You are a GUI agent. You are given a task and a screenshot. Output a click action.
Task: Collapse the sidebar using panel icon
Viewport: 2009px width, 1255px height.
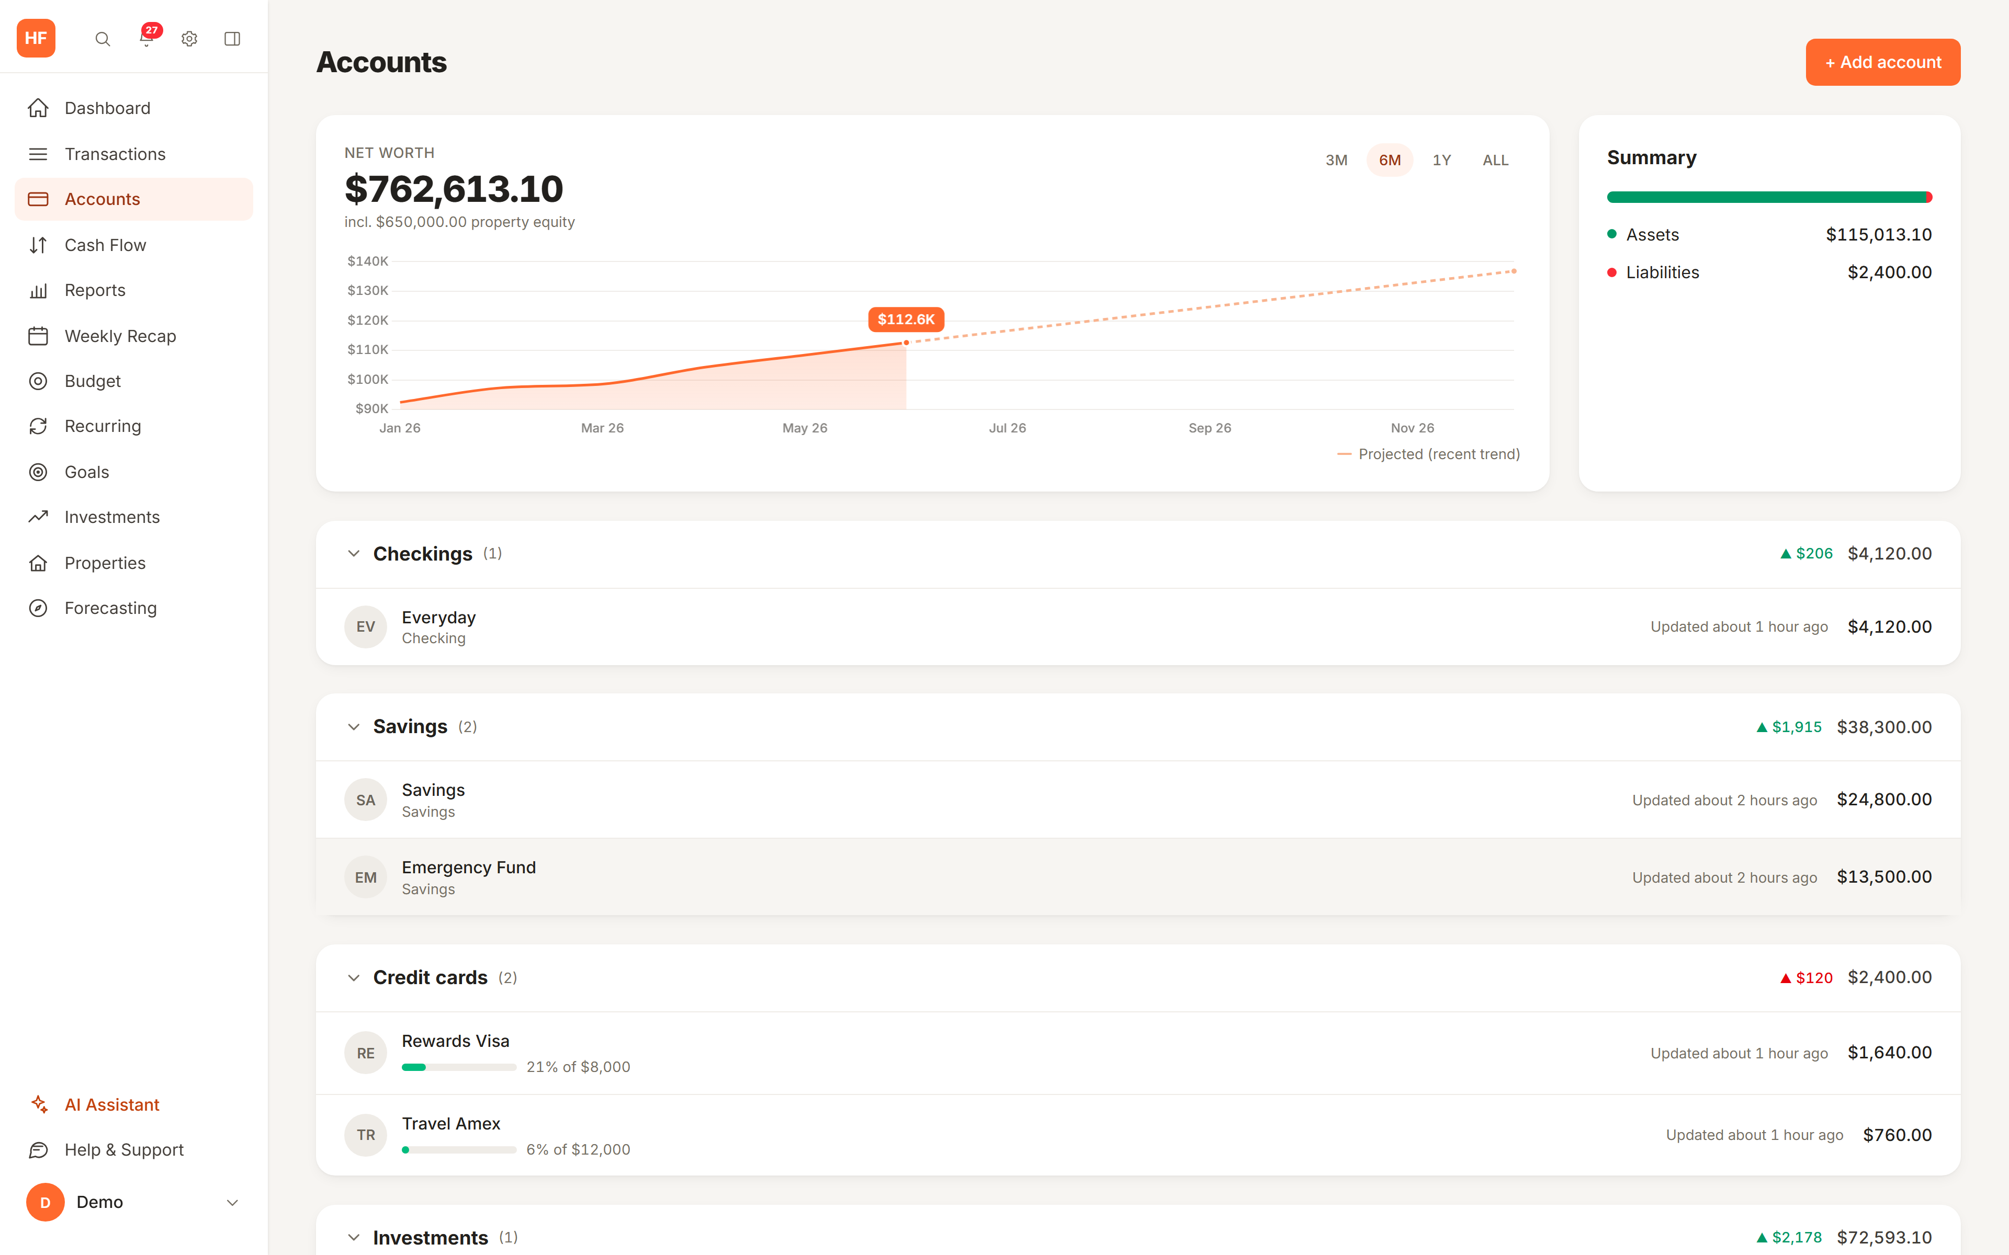[232, 39]
